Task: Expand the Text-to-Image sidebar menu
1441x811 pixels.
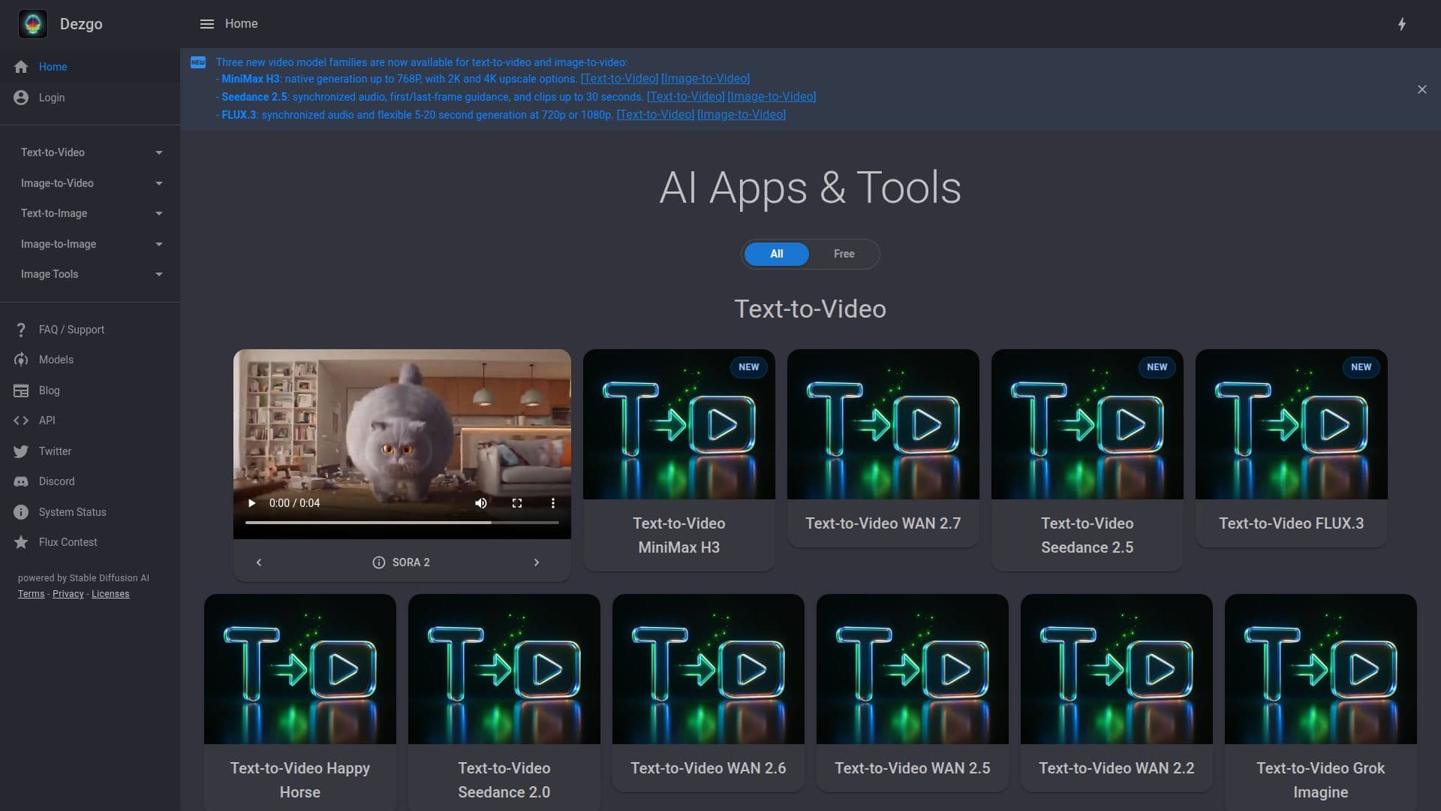Action: pyautogui.click(x=90, y=213)
